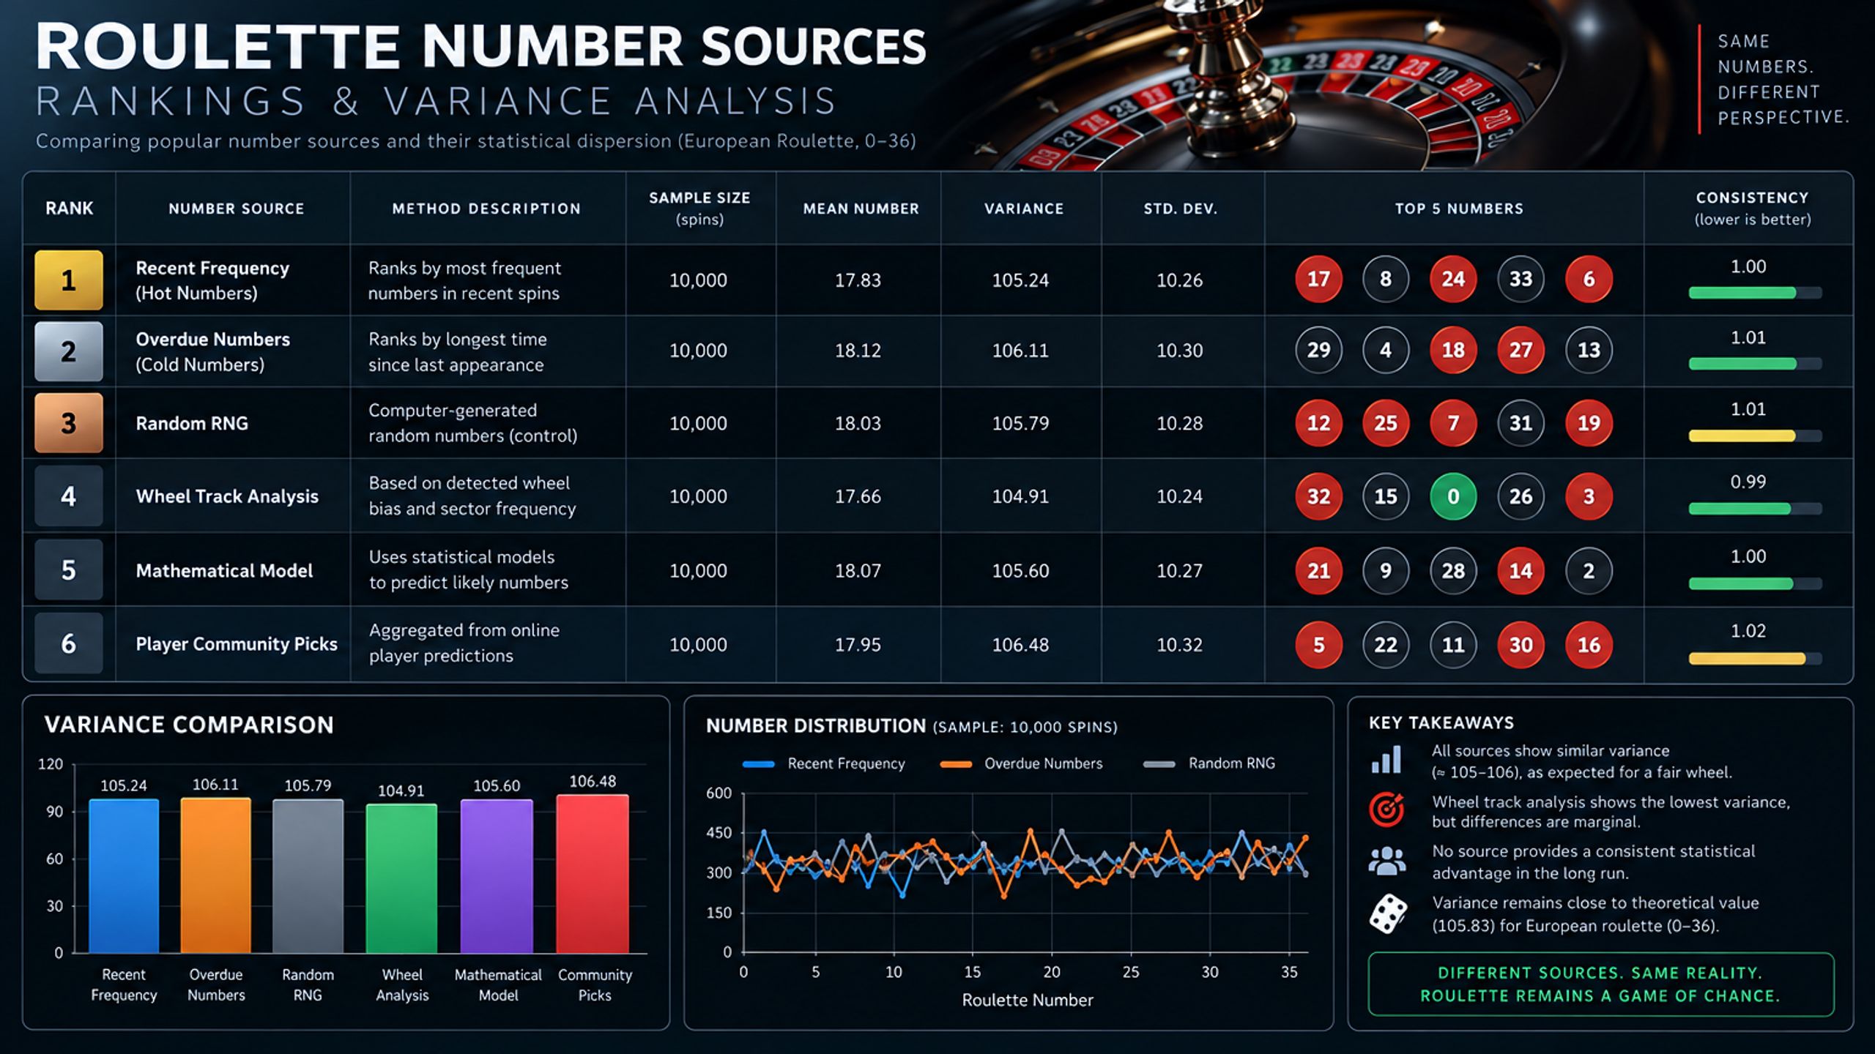
Task: Click the Recent Frequency consistency bar
Action: coord(1755,293)
